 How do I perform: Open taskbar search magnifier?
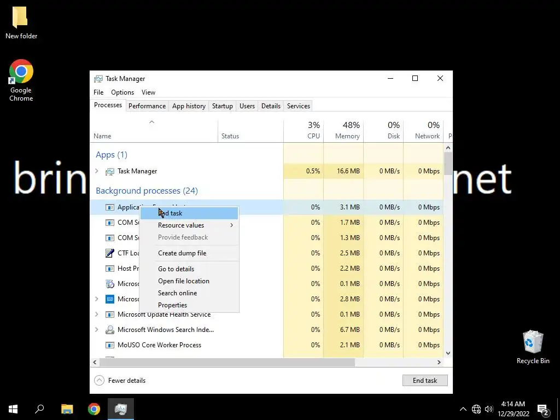pyautogui.click(x=39, y=409)
